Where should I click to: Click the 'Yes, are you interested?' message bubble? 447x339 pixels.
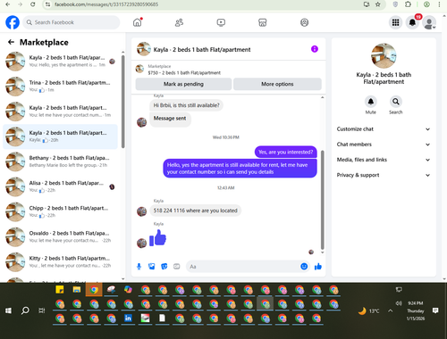tap(285, 152)
